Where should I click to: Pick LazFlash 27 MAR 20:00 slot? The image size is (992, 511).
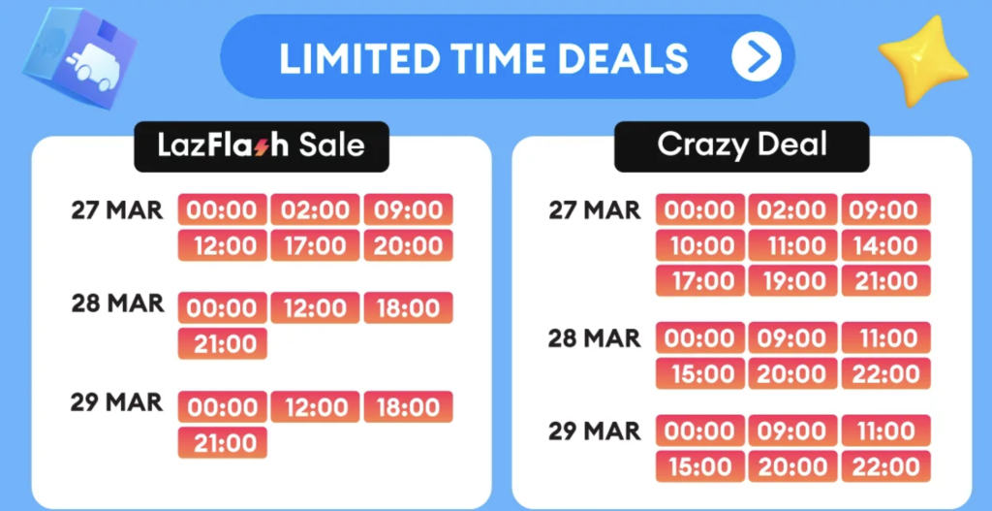pos(408,245)
